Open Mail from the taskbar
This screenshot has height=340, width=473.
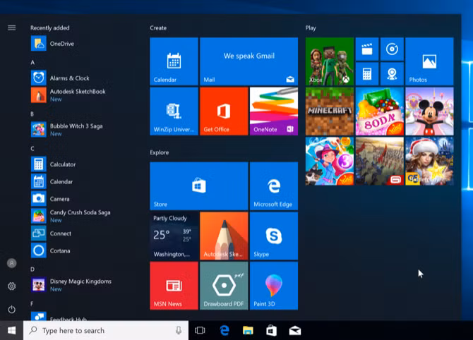tap(294, 331)
